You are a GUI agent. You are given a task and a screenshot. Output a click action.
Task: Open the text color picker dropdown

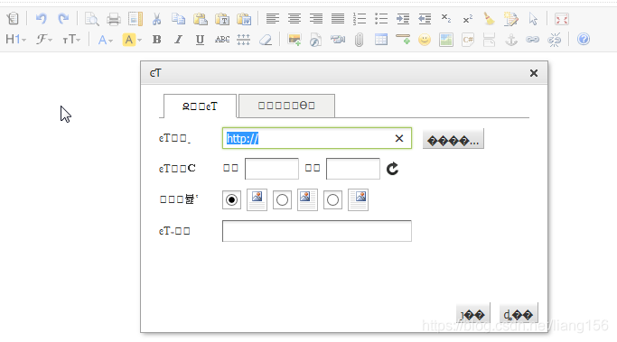105,40
